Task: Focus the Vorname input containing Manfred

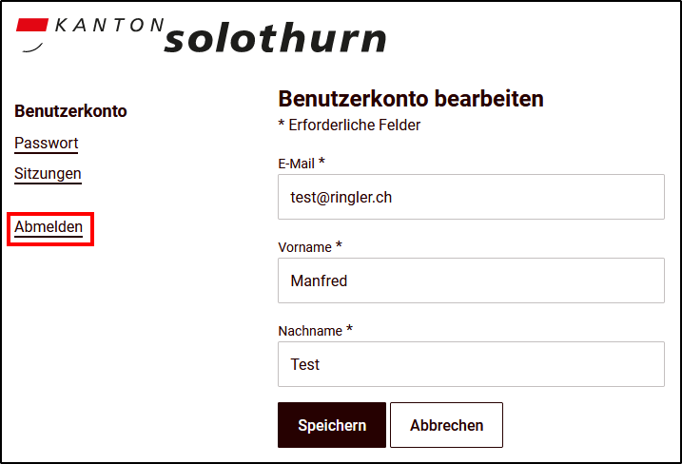Action: point(471,280)
